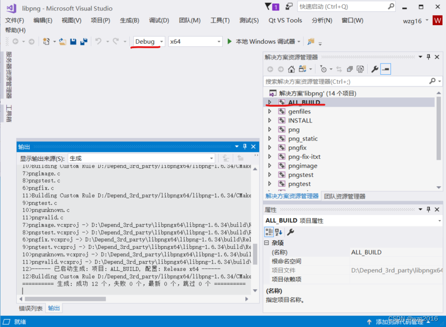
Task: Toggle auto-hide pin on Solution Explorer
Action: tap(429, 57)
